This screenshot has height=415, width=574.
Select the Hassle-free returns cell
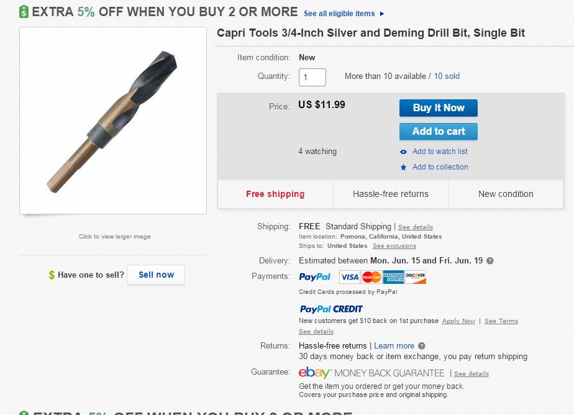tap(391, 194)
